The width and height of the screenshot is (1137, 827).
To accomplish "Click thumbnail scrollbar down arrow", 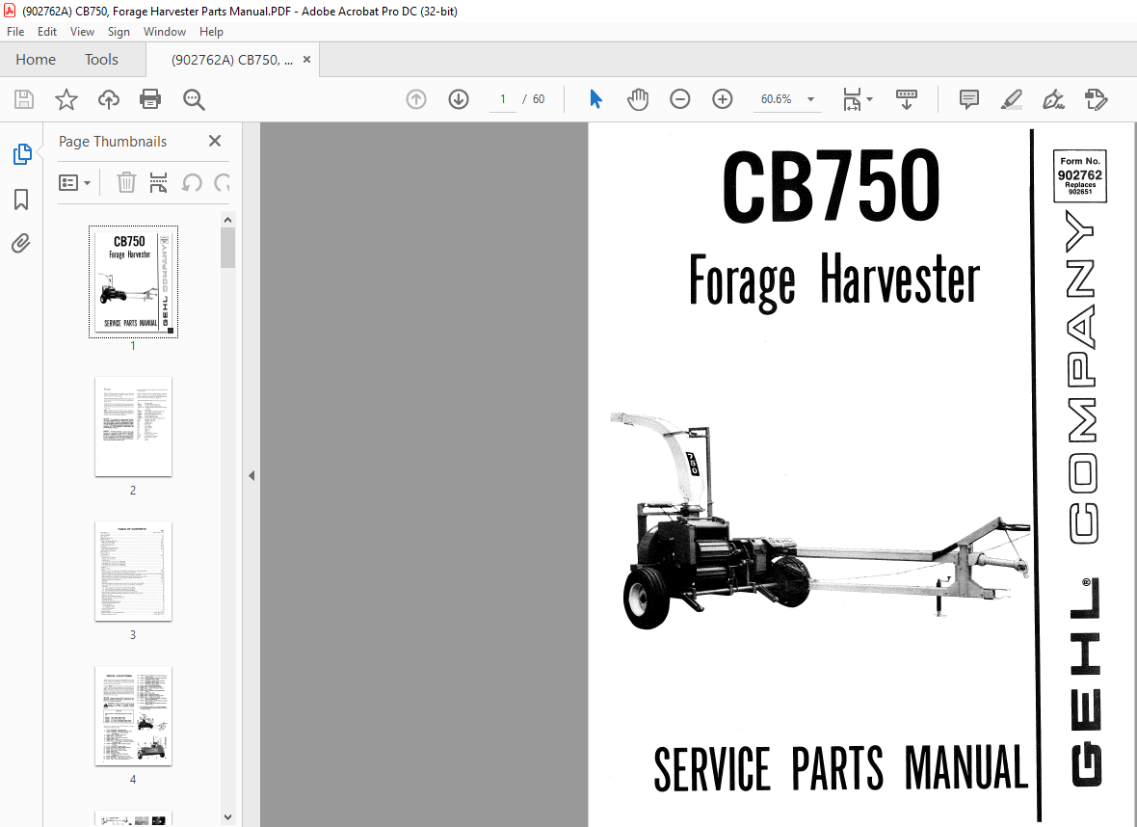I will point(227,816).
